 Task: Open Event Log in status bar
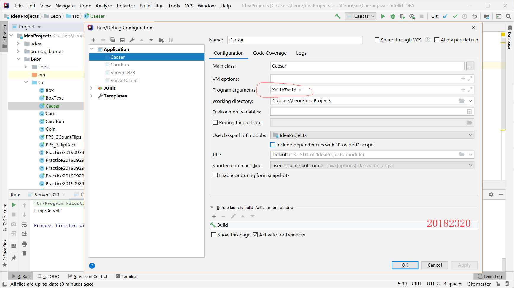490,276
